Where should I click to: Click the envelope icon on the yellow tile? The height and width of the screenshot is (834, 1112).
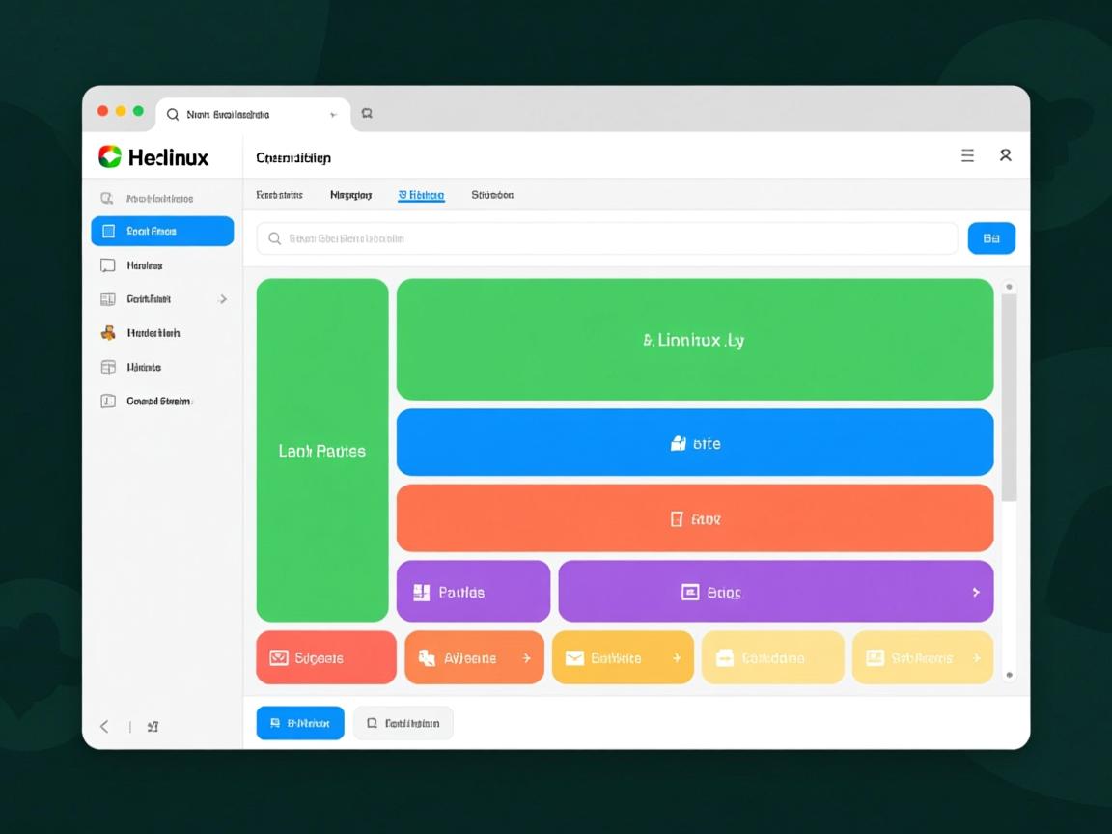(x=574, y=658)
